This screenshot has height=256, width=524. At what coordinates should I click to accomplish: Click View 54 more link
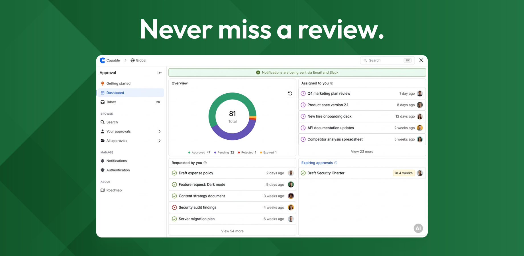point(232,231)
